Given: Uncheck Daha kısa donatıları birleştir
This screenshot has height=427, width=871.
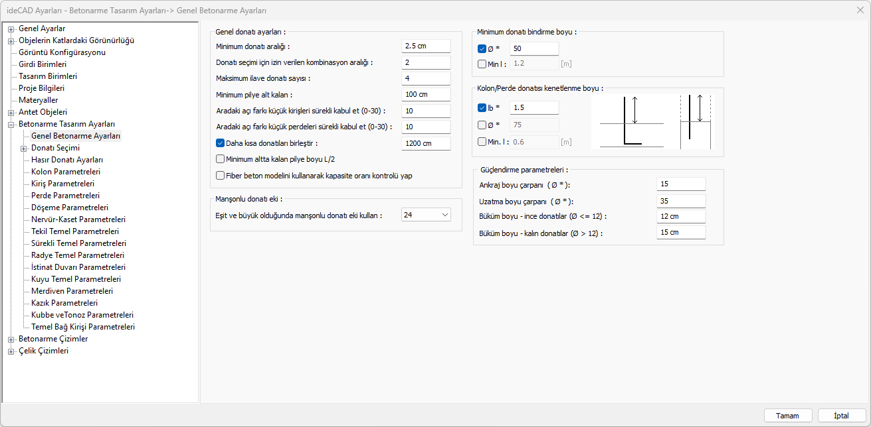Looking at the screenshot, I should (221, 143).
